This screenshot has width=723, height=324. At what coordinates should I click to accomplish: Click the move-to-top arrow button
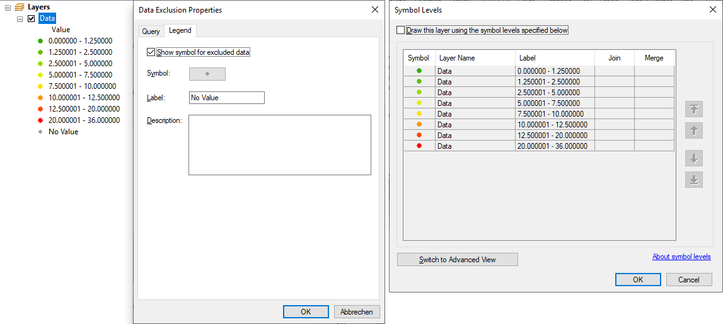(x=693, y=109)
